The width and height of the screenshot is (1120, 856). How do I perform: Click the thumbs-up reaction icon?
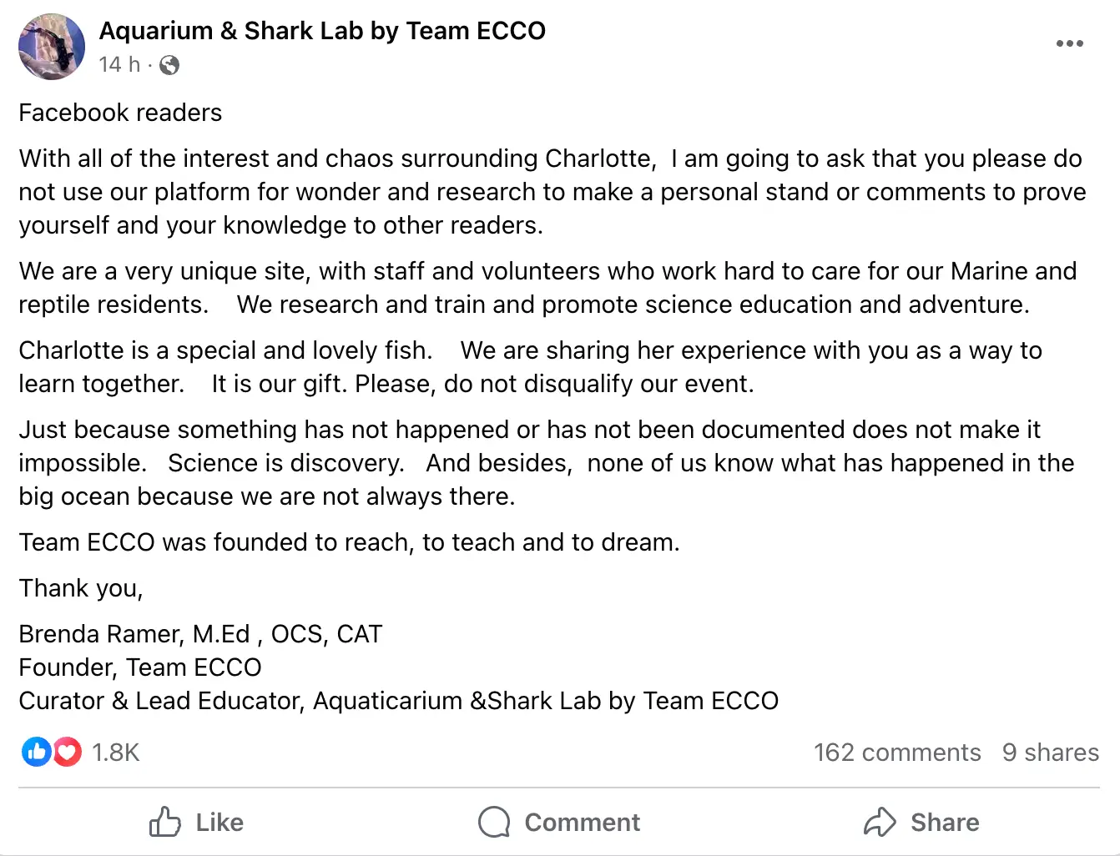click(x=36, y=752)
